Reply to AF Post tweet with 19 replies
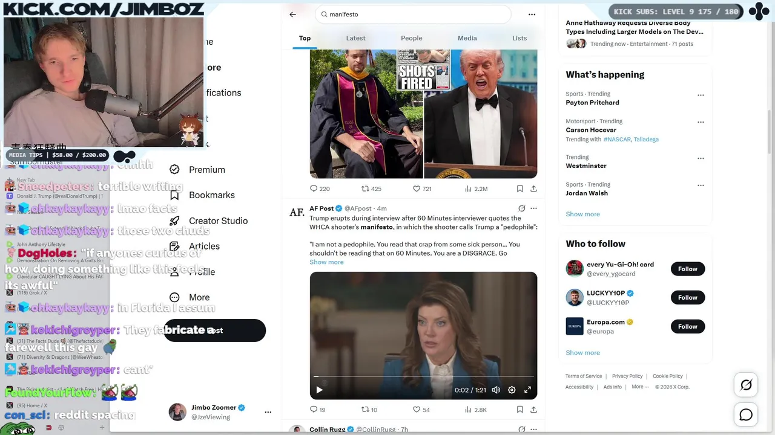 pyautogui.click(x=318, y=410)
